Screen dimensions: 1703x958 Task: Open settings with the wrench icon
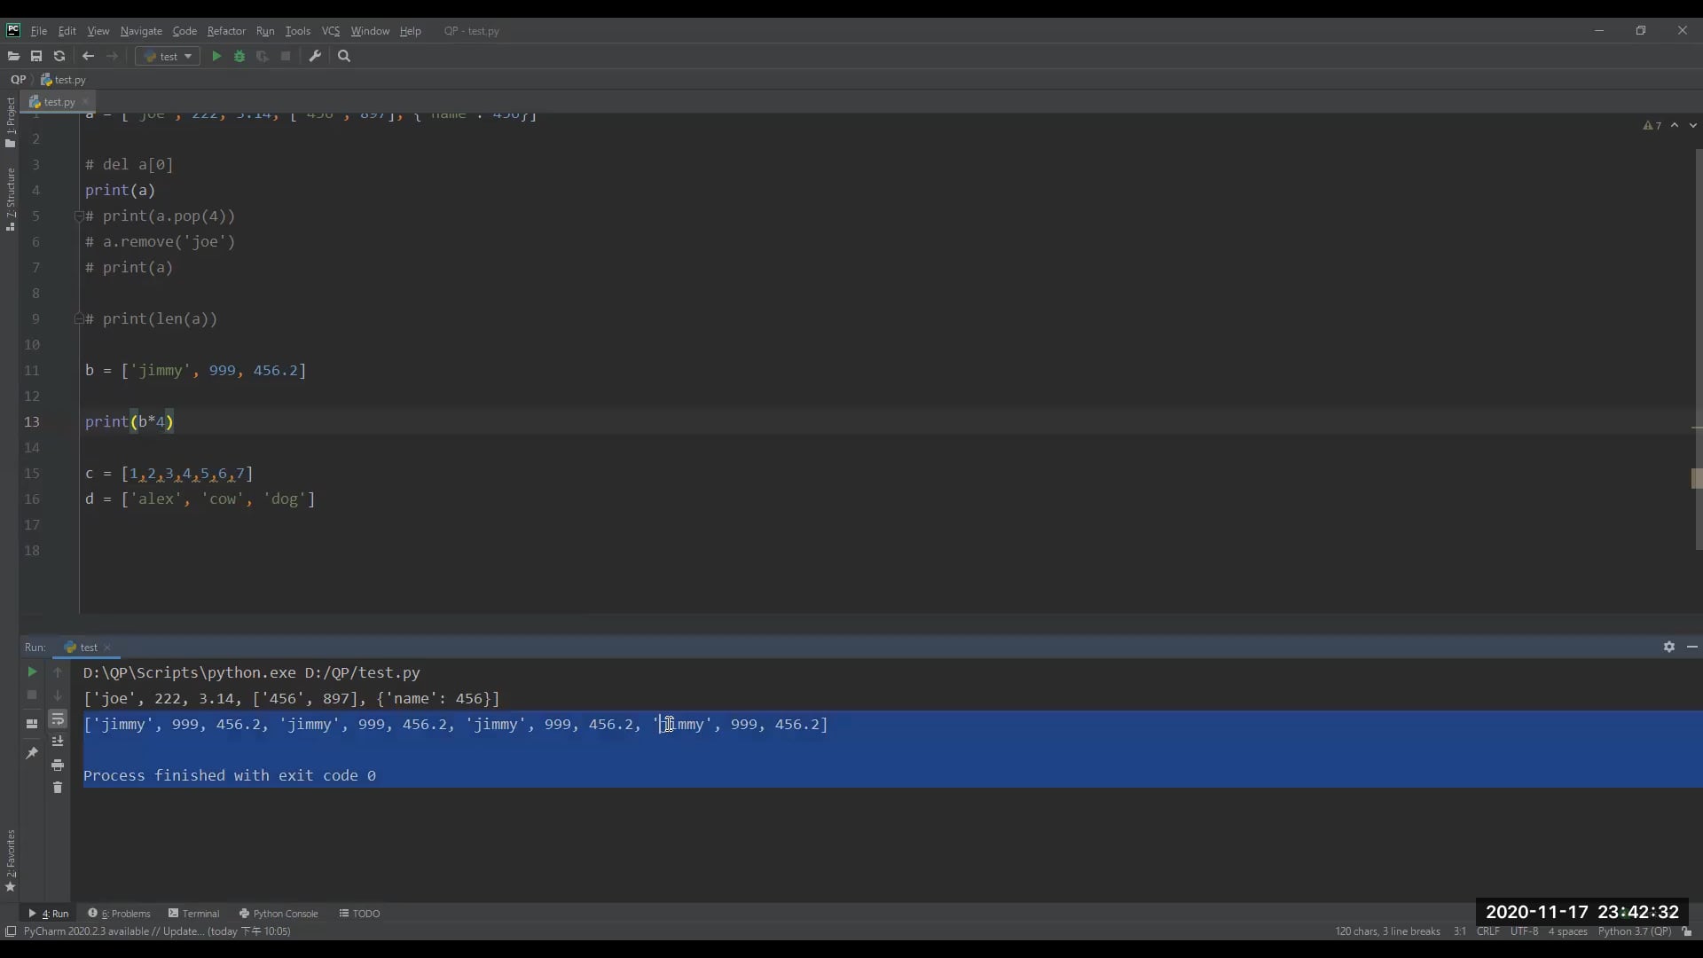click(x=315, y=56)
